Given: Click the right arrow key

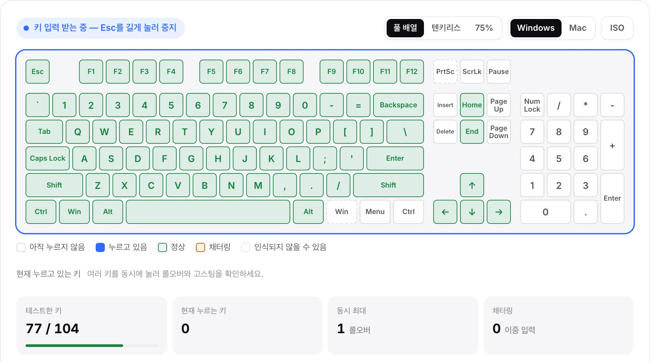Looking at the screenshot, I should [499, 212].
